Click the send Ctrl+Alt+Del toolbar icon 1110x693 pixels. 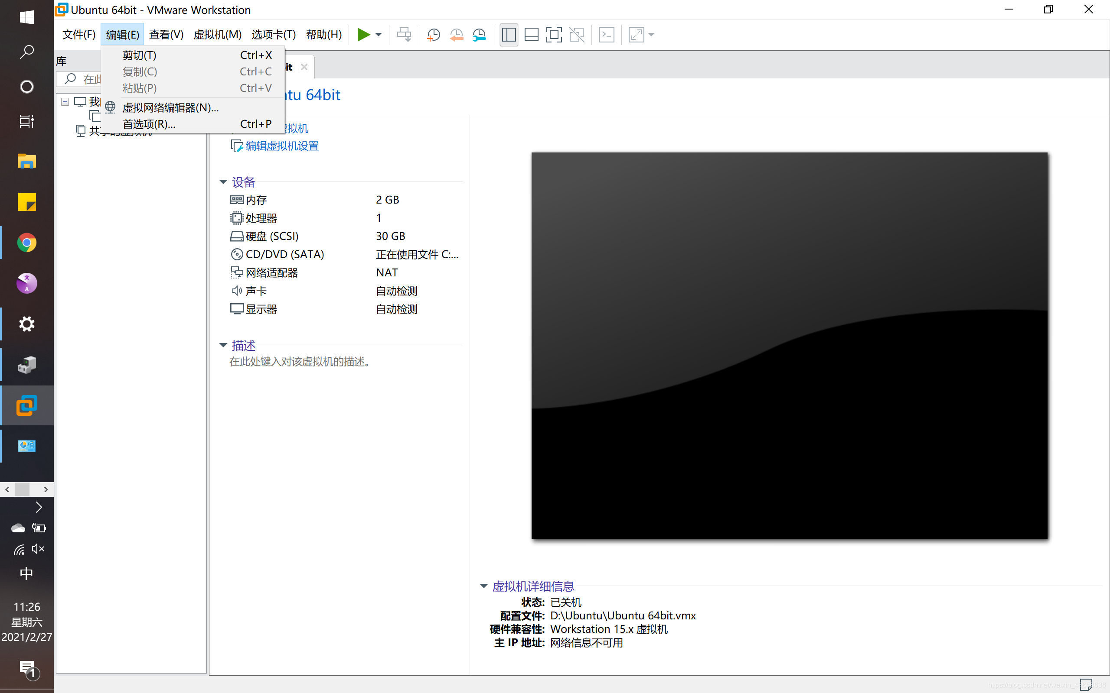point(404,35)
